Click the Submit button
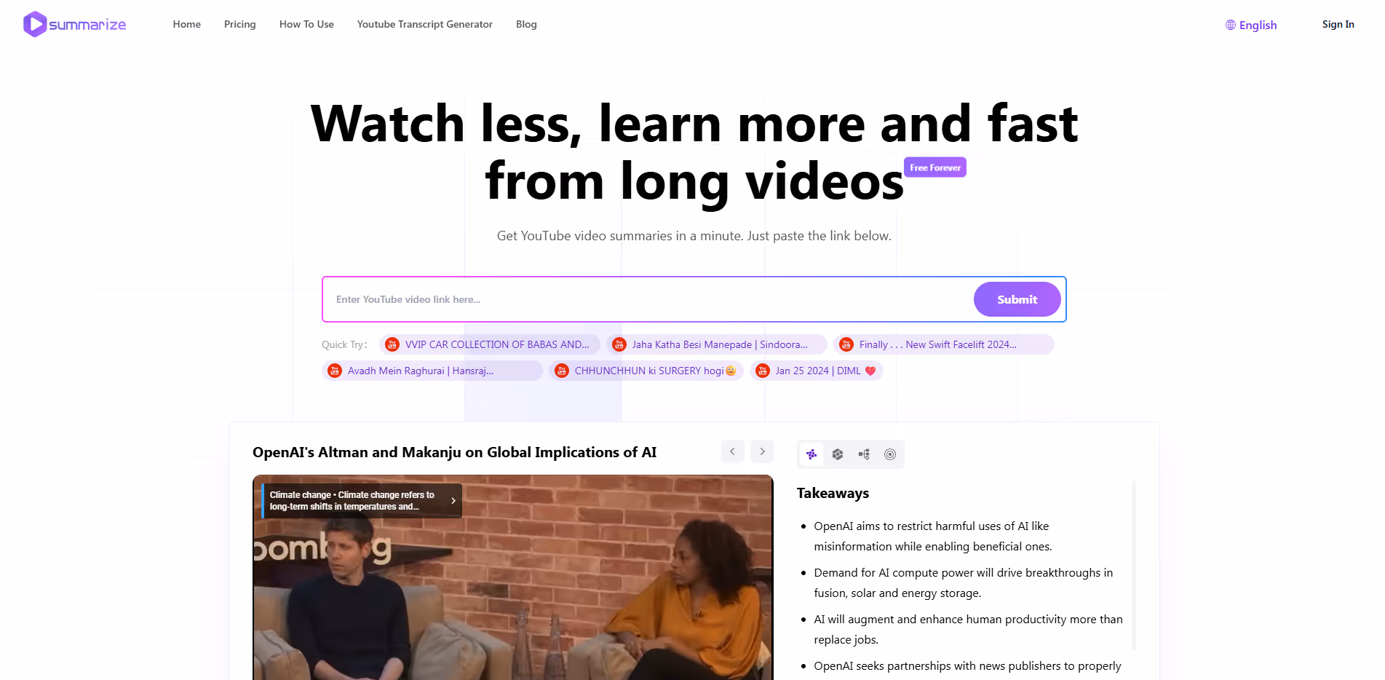 [1017, 299]
